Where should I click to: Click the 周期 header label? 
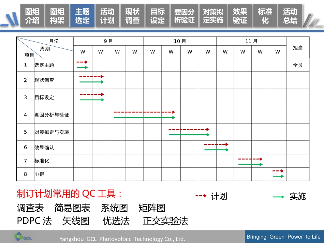45,49
